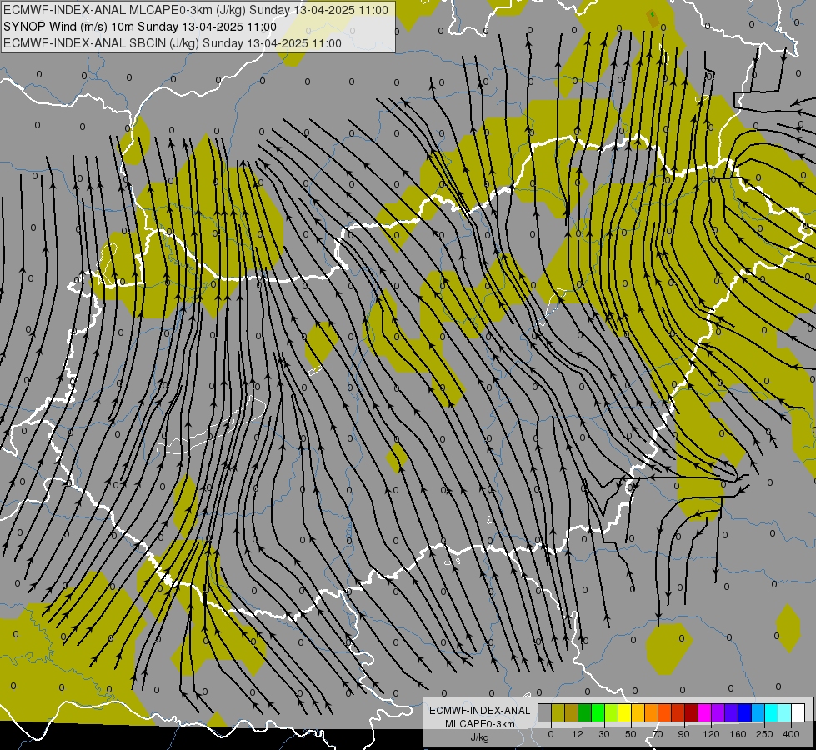Click the legend value label 50
Viewport: 816px width, 750px height.
(x=631, y=734)
